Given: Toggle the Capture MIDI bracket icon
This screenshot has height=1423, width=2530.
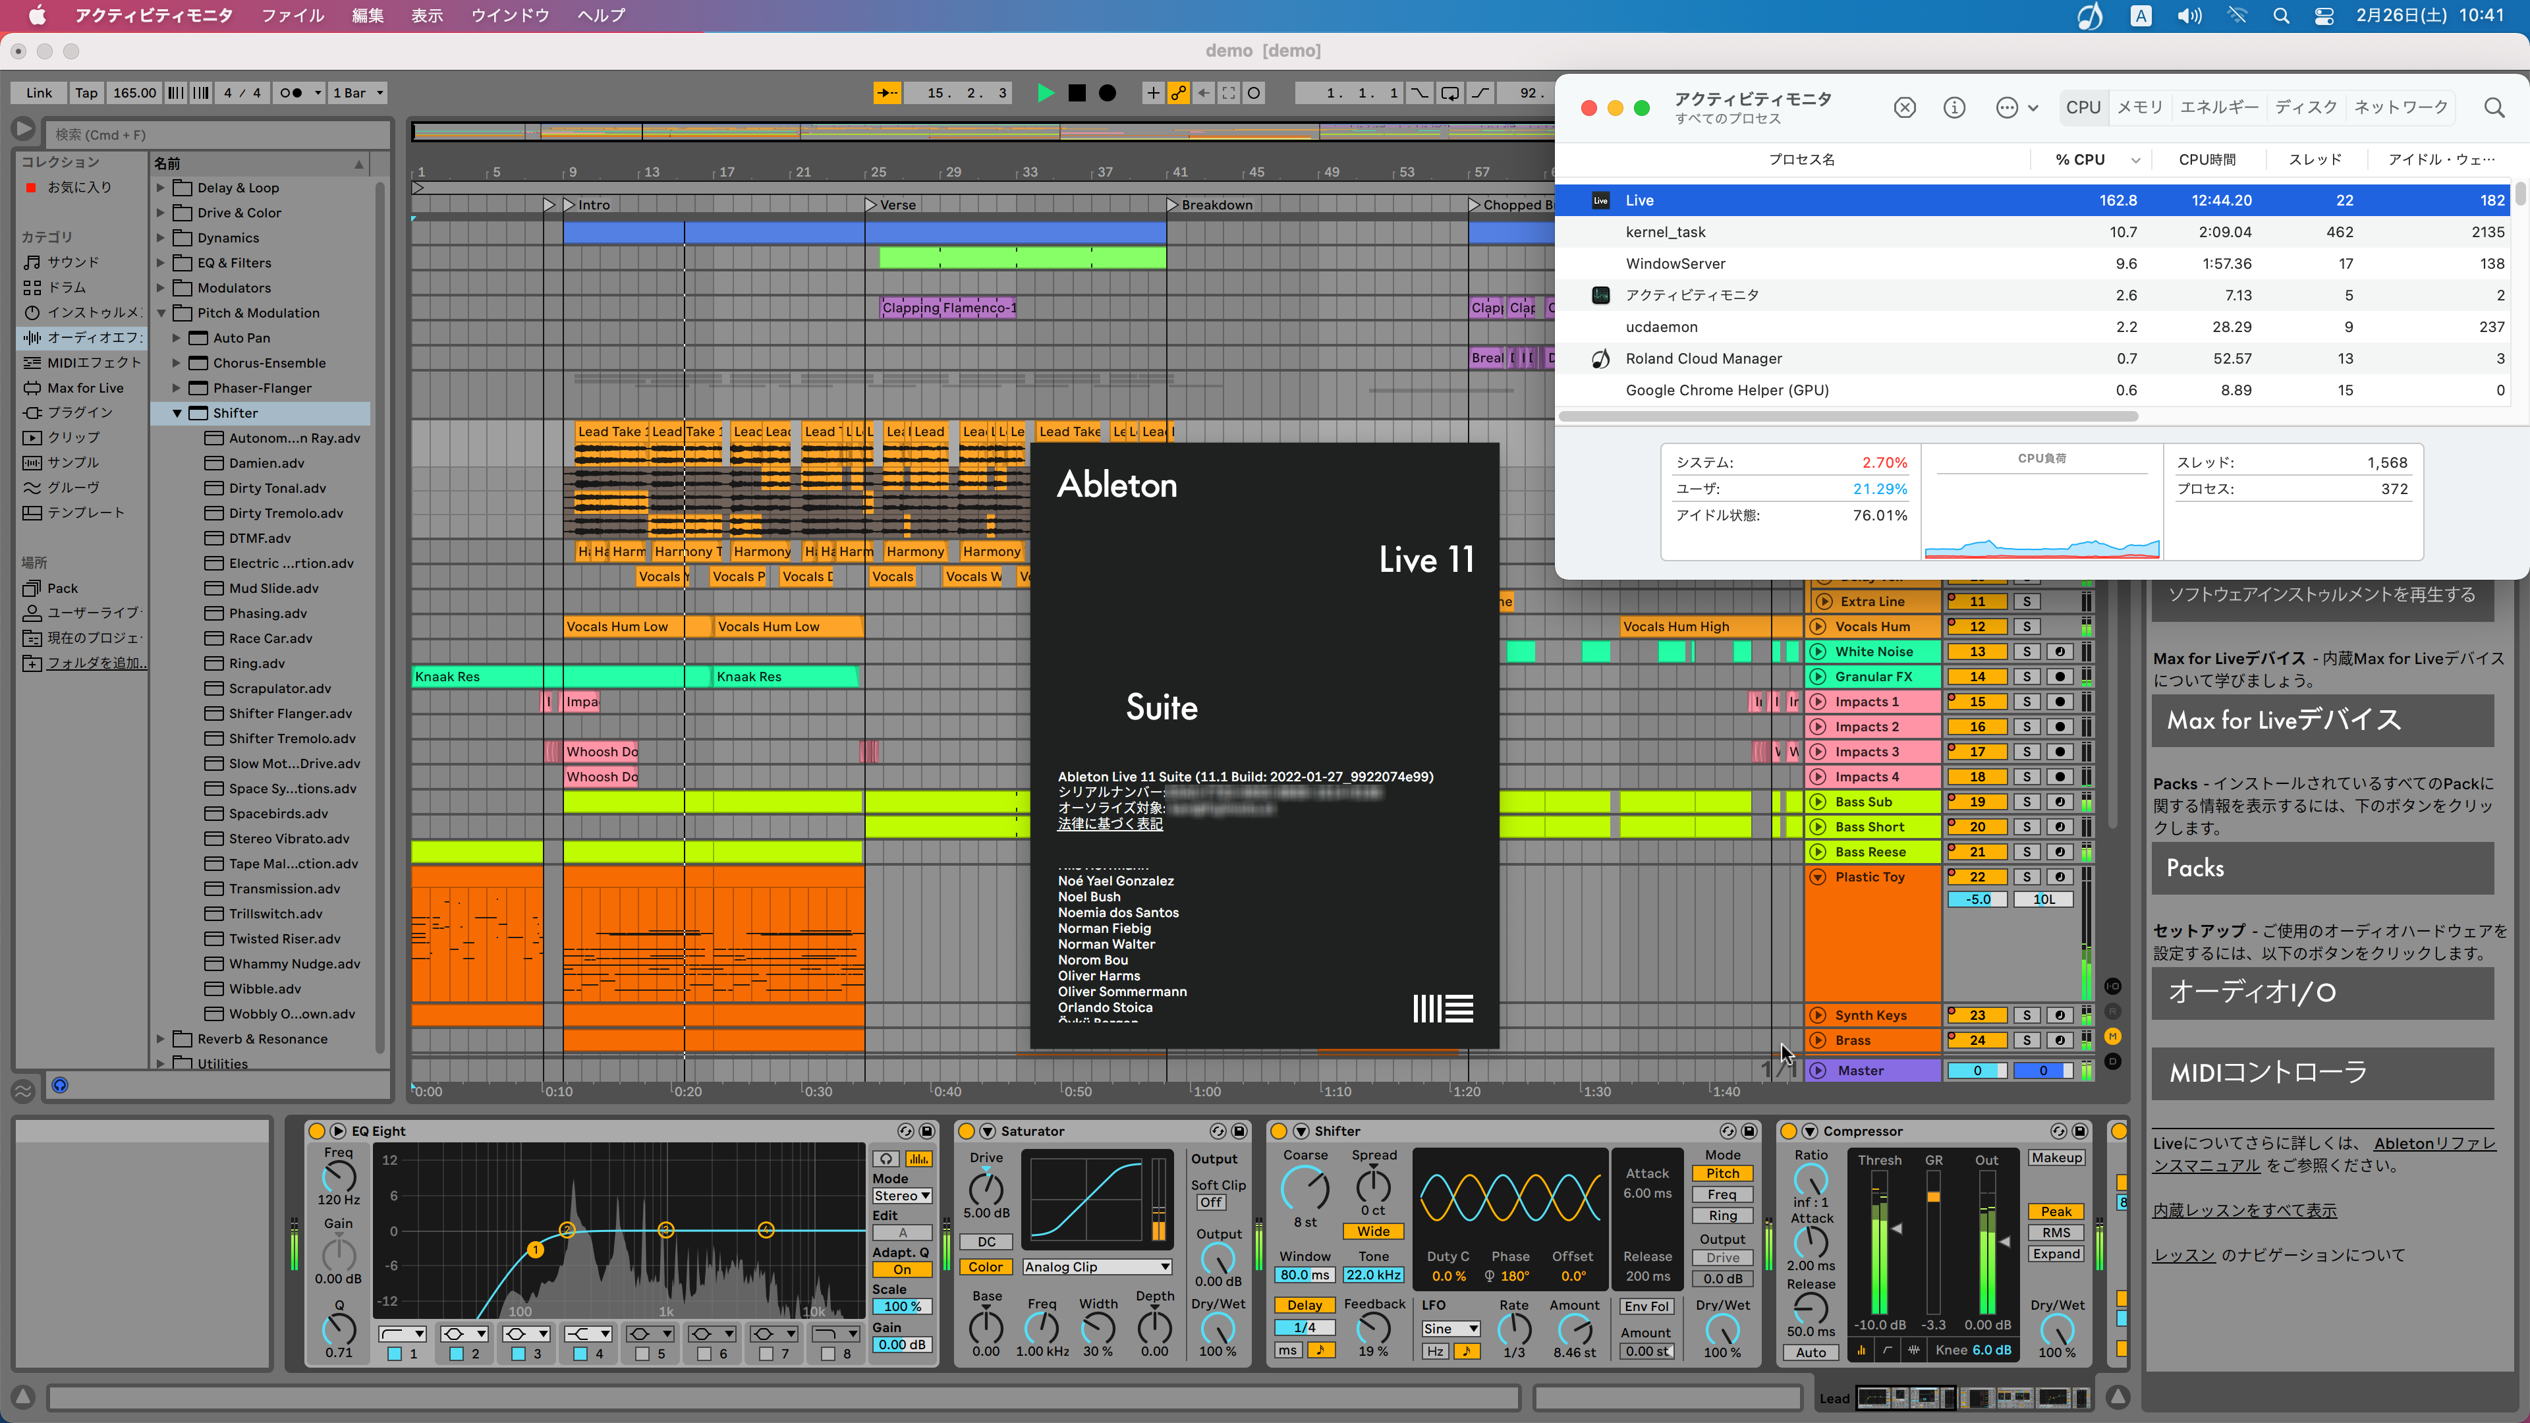Looking at the screenshot, I should (x=1229, y=94).
